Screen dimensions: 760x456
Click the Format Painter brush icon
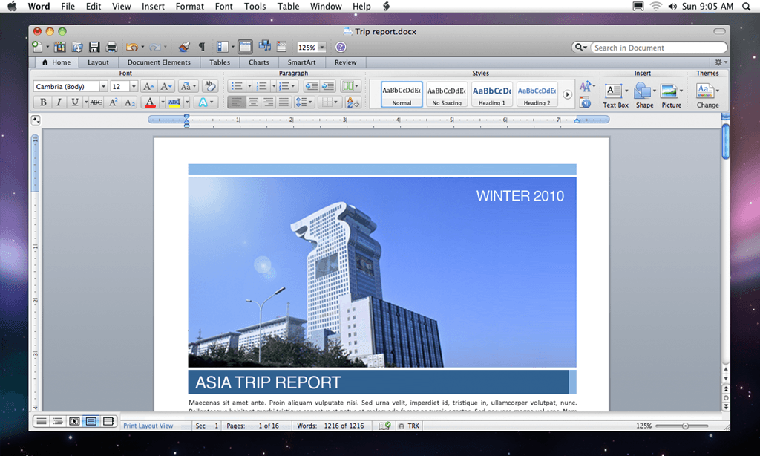point(183,46)
